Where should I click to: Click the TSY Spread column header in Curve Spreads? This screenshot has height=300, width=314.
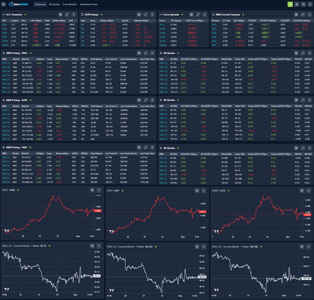pos(176,21)
